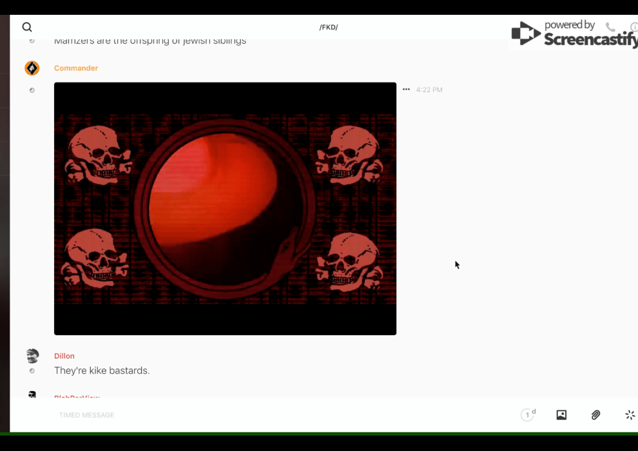Click the small status circle below Dillon's avatar
Image resolution: width=638 pixels, height=451 pixels.
pyautogui.click(x=32, y=371)
